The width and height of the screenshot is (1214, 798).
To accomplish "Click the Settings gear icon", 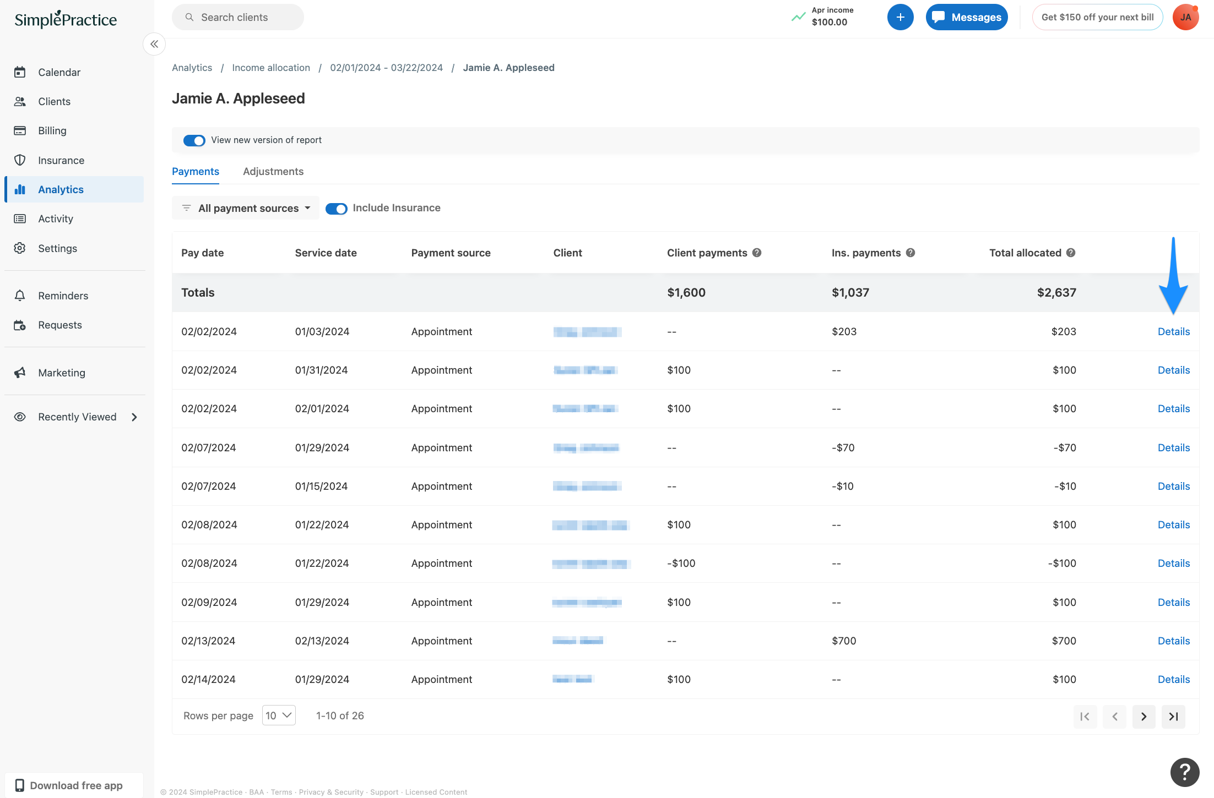I will pos(20,248).
